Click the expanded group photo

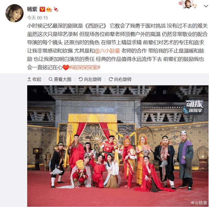[x=118, y=146]
